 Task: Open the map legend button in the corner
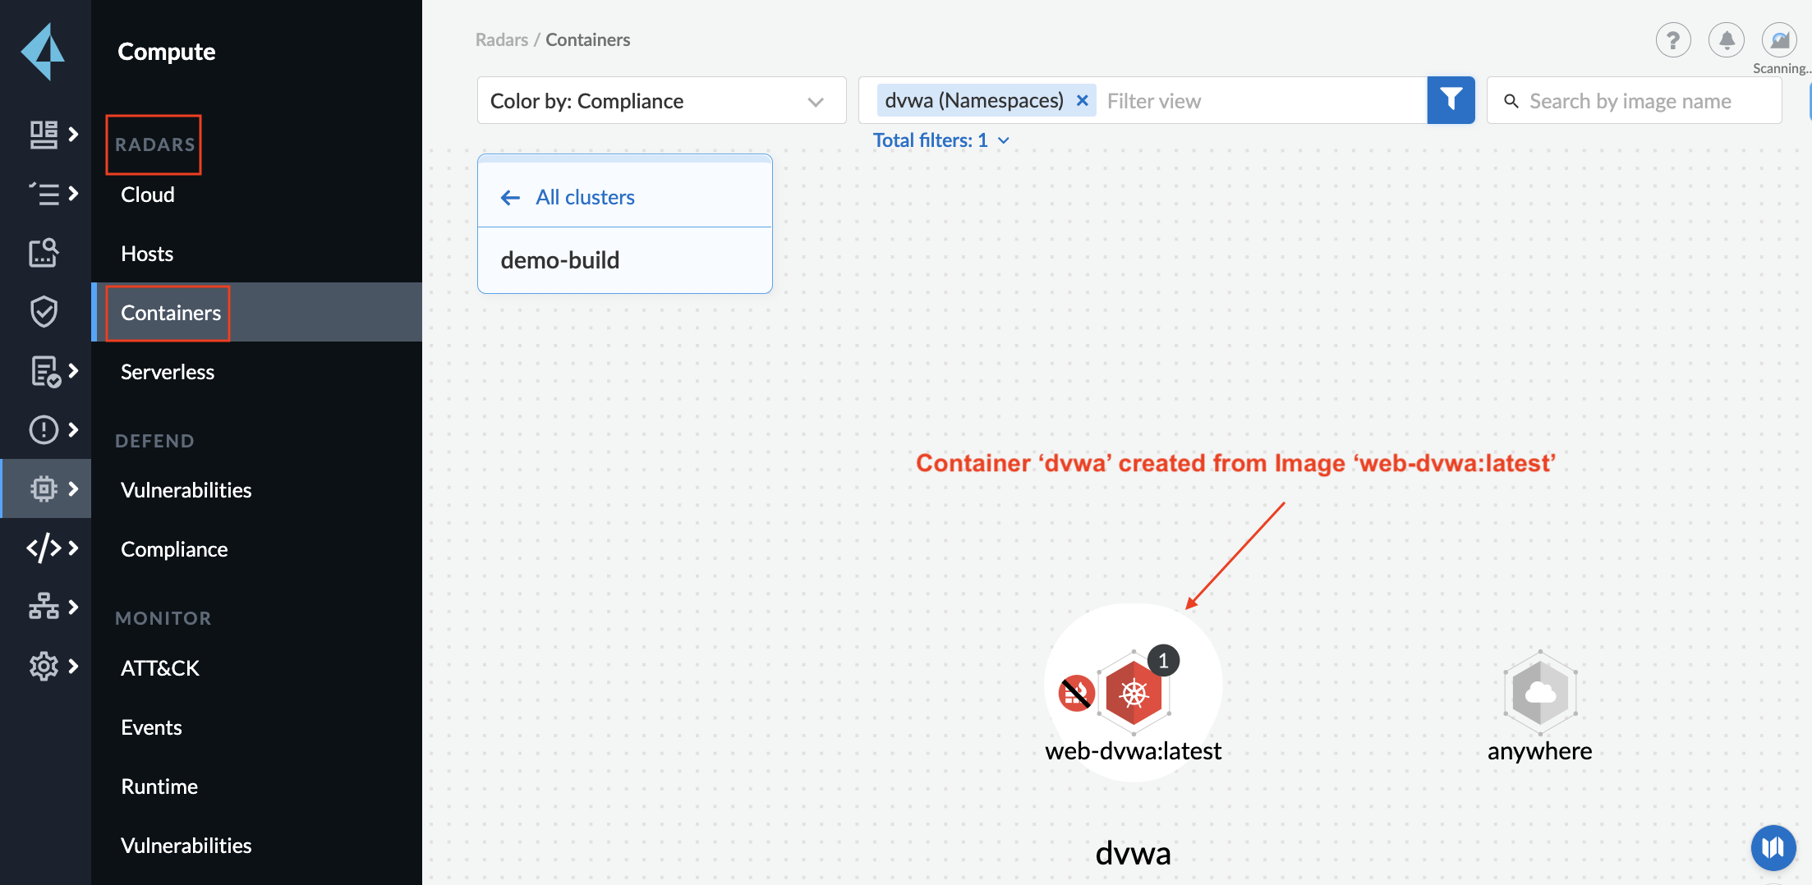(1773, 847)
